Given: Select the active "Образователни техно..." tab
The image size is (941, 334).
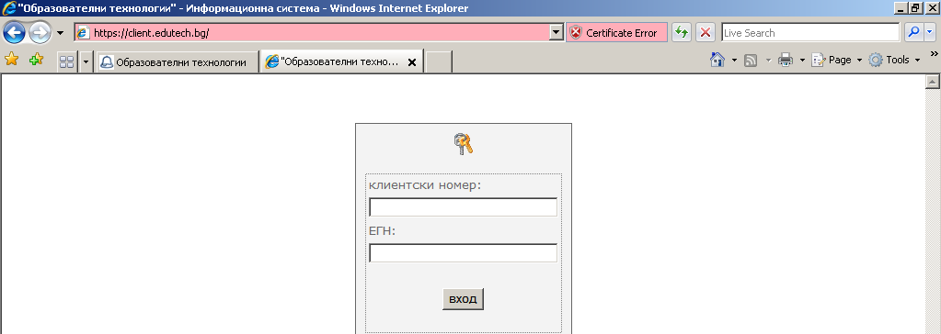Looking at the screenshot, I should coord(332,62).
